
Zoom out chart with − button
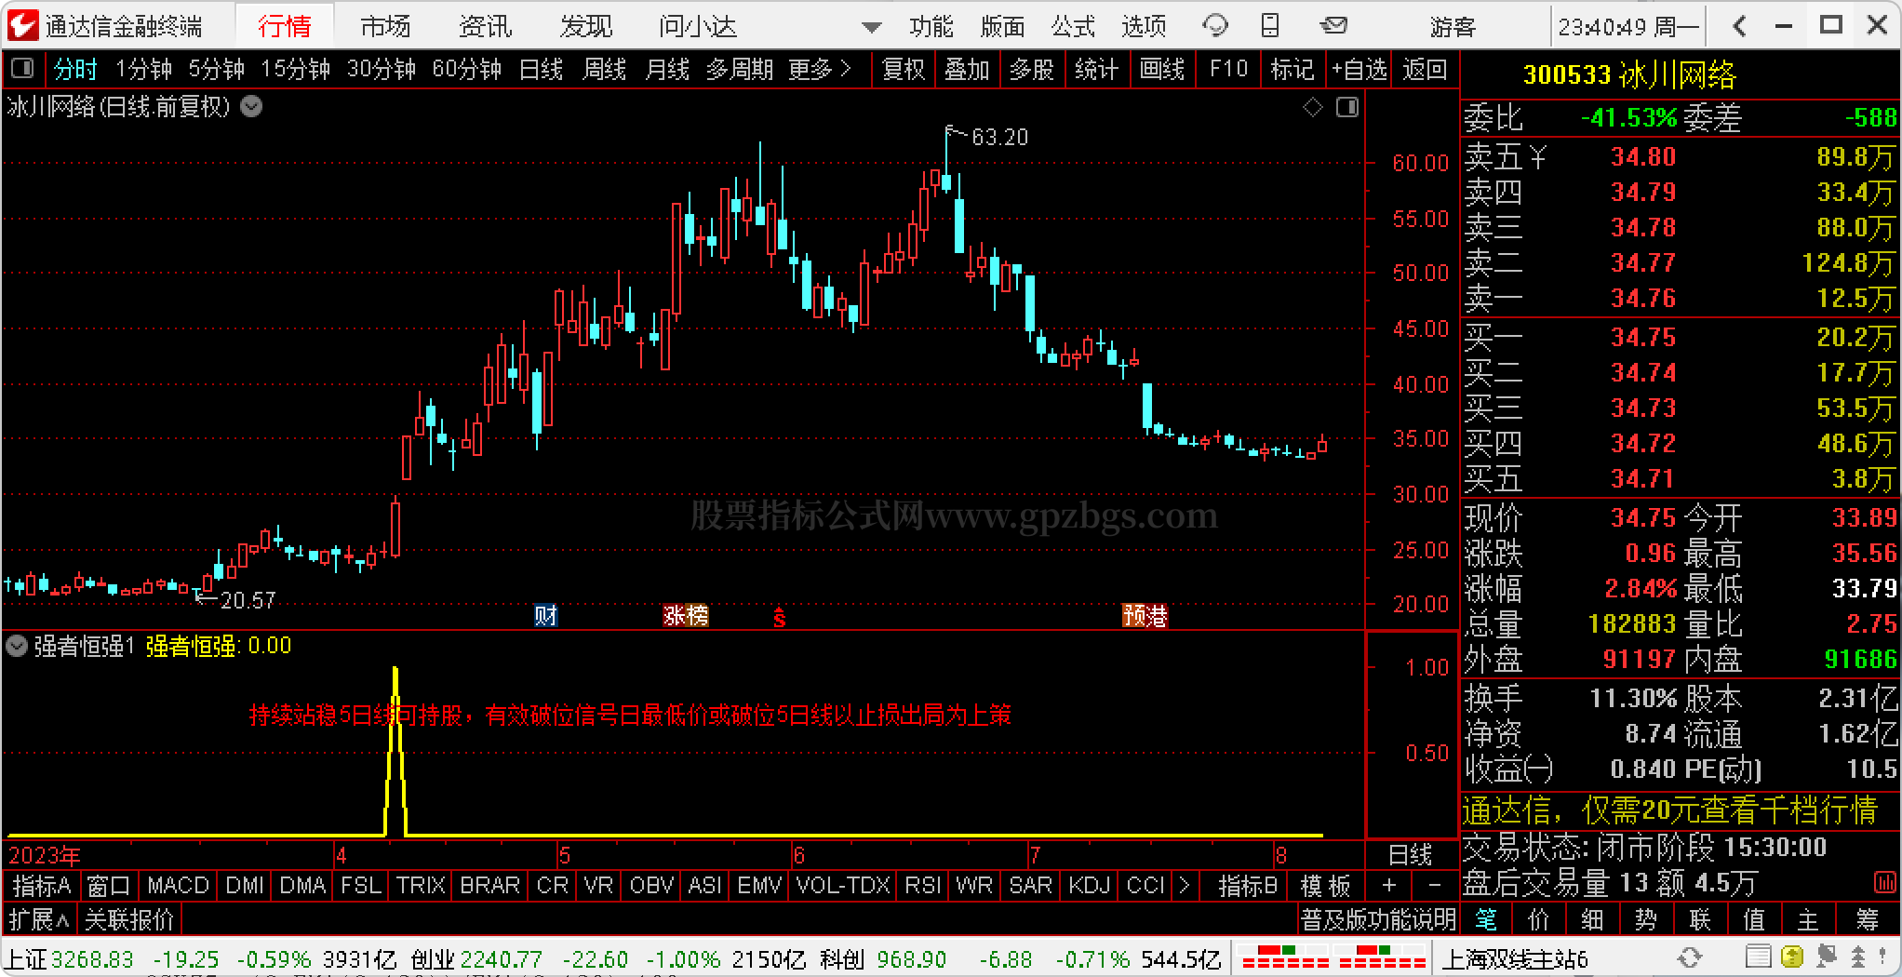(x=1434, y=885)
